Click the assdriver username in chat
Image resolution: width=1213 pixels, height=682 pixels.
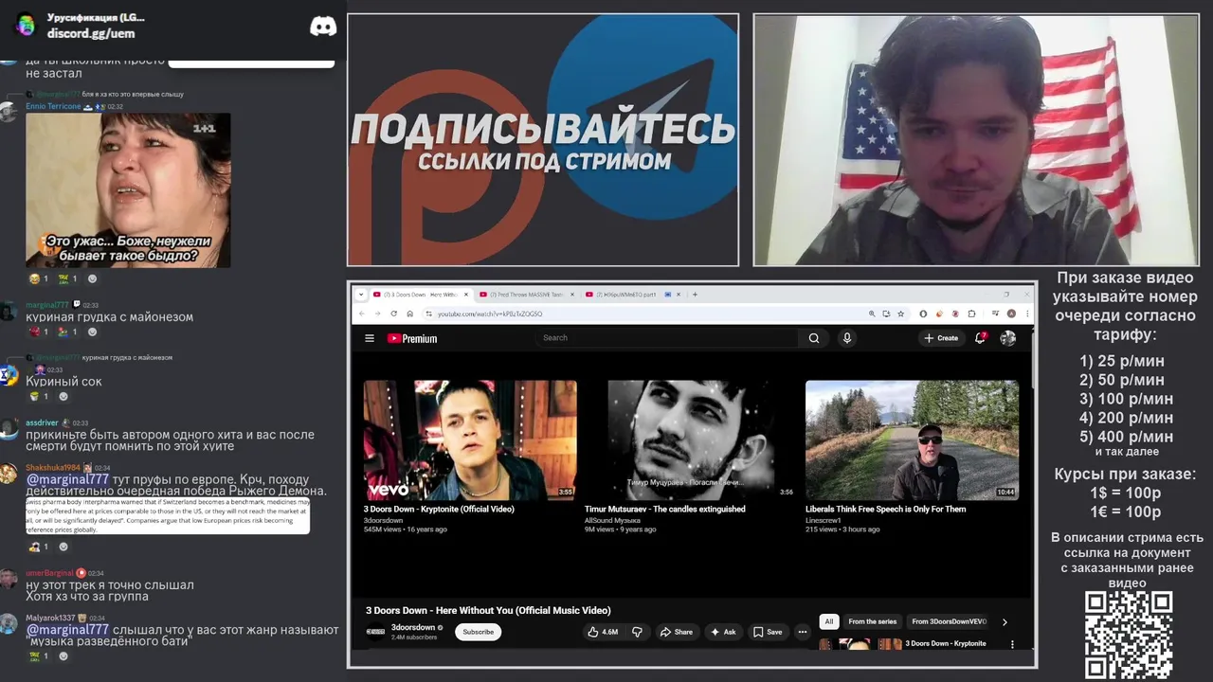click(42, 422)
